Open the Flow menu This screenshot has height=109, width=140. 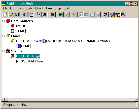(49, 8)
